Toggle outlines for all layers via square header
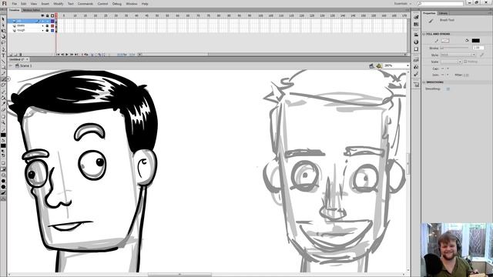The height and width of the screenshot is (277, 493). pos(52,15)
